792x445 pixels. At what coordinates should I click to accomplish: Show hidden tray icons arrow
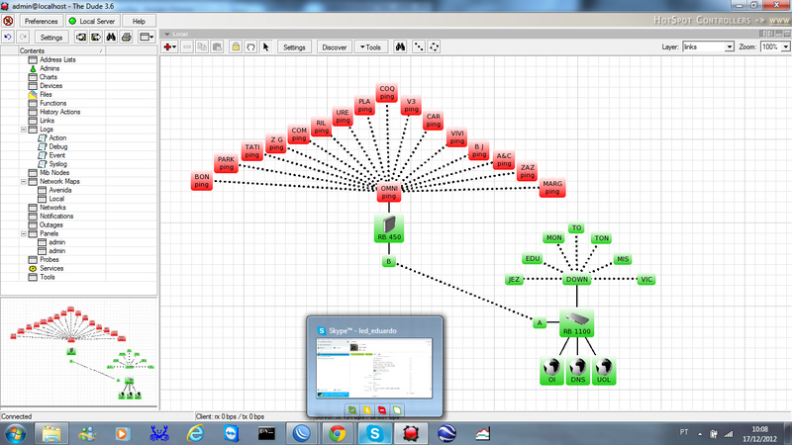pyautogui.click(x=700, y=433)
